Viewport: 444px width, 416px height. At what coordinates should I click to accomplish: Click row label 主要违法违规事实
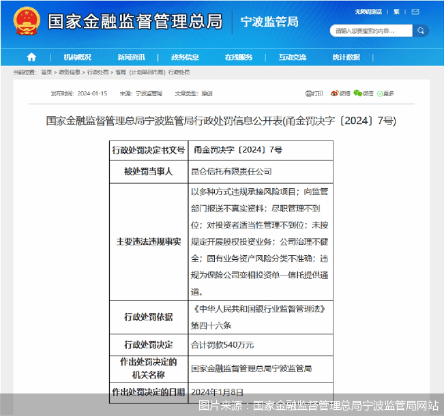click(149, 241)
